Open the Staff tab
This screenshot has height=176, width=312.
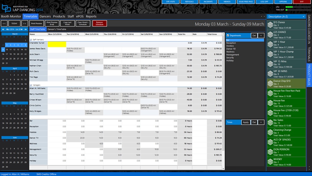(x=71, y=16)
